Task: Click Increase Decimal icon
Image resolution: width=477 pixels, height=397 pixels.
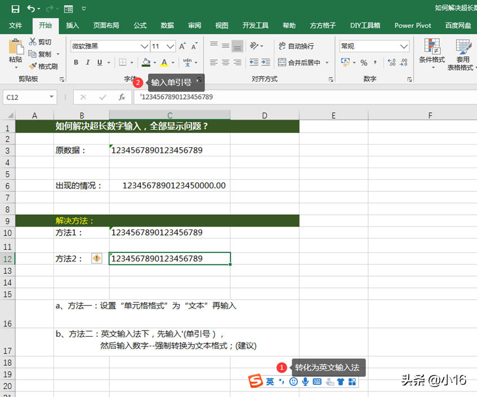Action: click(x=391, y=62)
